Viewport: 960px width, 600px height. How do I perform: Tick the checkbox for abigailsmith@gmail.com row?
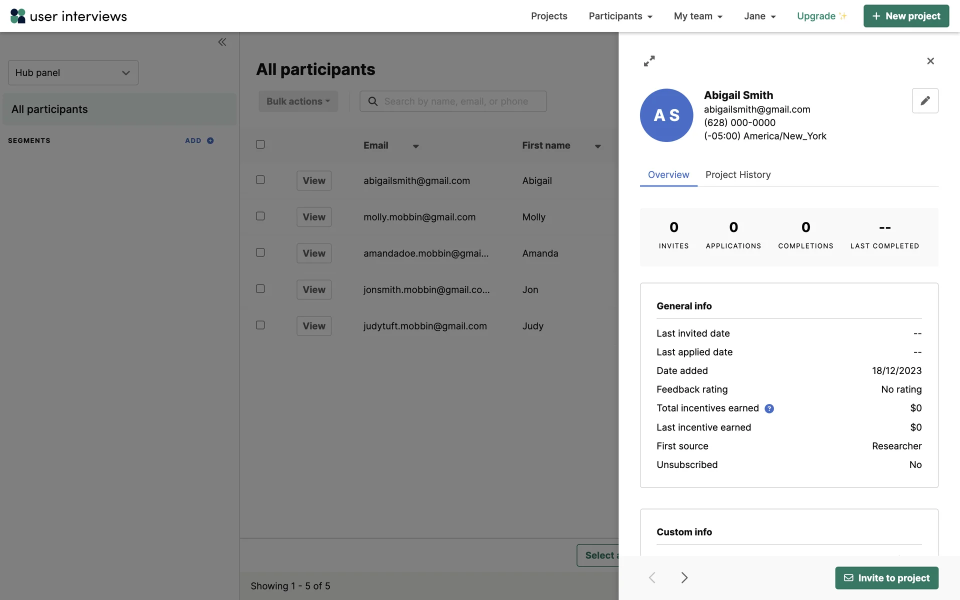260,180
